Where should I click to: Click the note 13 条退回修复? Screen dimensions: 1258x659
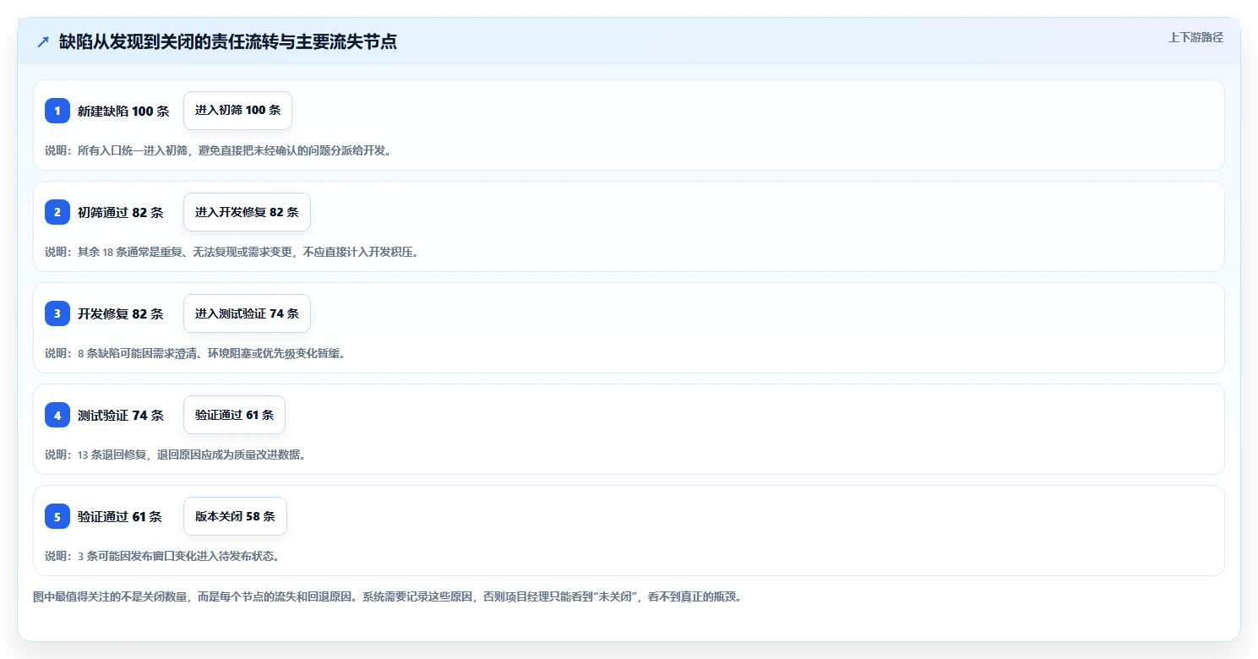(175, 455)
